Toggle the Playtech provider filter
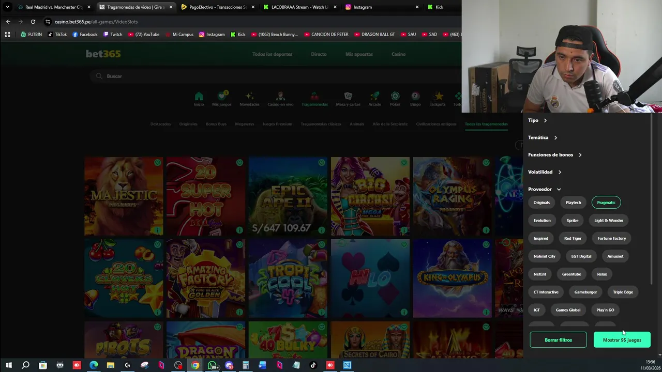The width and height of the screenshot is (662, 372). (x=573, y=203)
